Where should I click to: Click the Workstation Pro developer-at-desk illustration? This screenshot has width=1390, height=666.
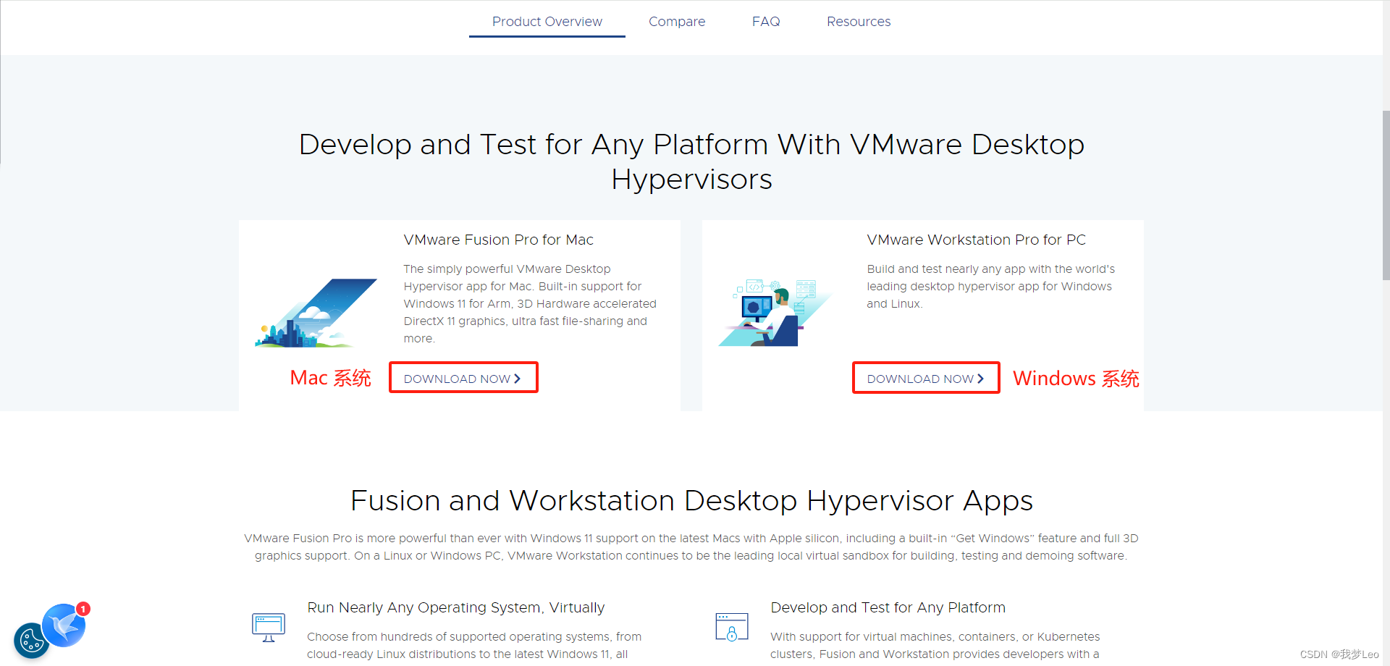pos(775,313)
